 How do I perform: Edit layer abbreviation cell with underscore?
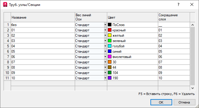pyautogui.click(x=174, y=25)
